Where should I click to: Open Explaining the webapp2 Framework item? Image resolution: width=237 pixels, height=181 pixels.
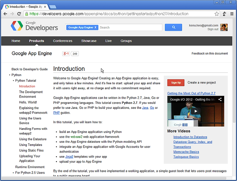tap(33, 111)
